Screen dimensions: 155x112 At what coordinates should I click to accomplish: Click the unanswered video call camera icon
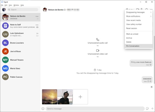pos(98,50)
